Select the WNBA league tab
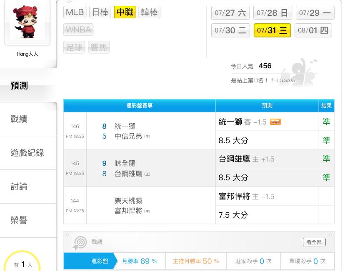This screenshot has width=345, height=271. point(78,30)
